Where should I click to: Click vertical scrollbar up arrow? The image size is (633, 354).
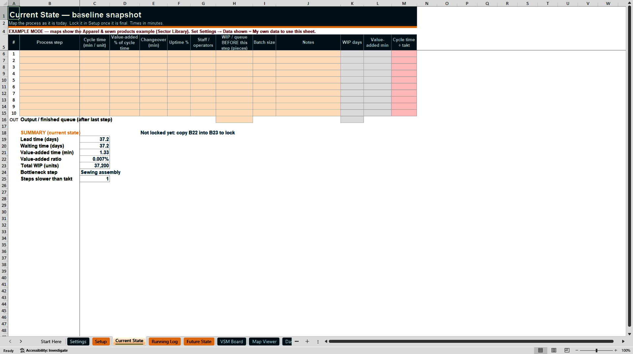629,3
